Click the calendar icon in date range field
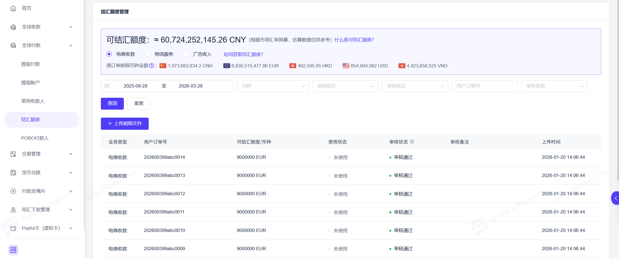 coord(107,86)
